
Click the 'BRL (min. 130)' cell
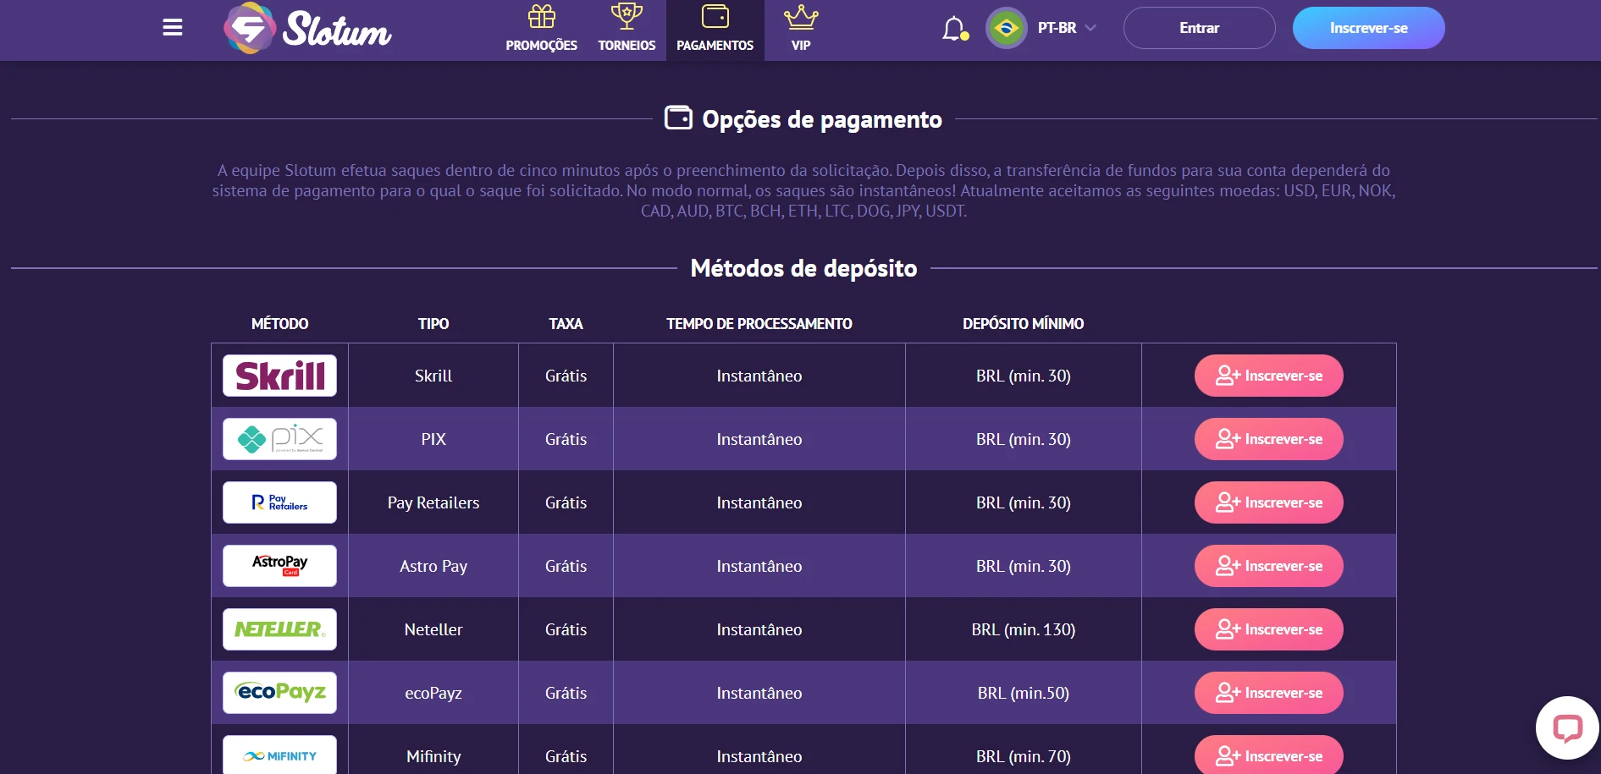tap(1024, 629)
